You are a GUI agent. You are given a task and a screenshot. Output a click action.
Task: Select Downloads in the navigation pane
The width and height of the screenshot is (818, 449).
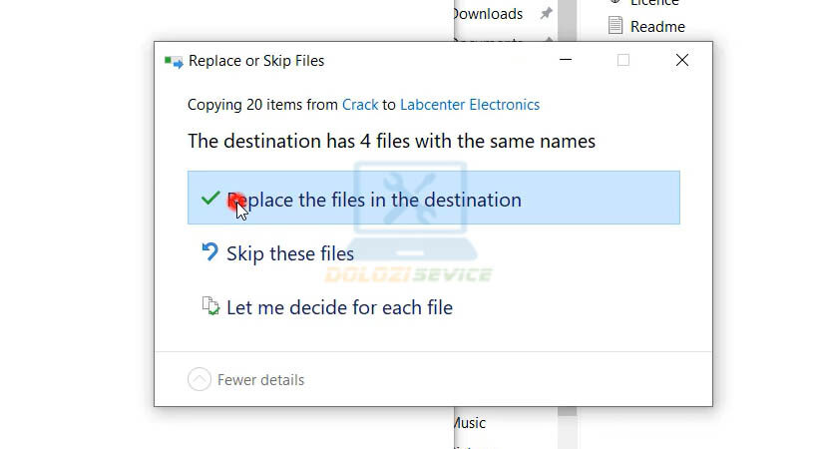(488, 14)
